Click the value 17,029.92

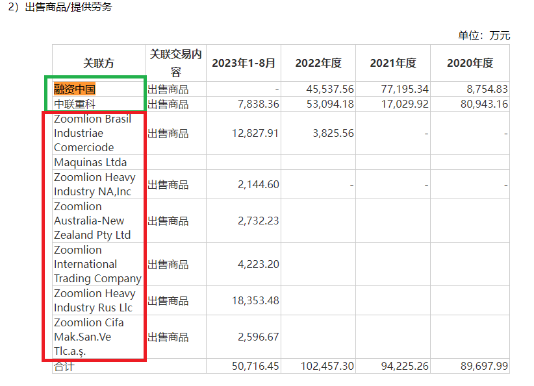tap(405, 104)
